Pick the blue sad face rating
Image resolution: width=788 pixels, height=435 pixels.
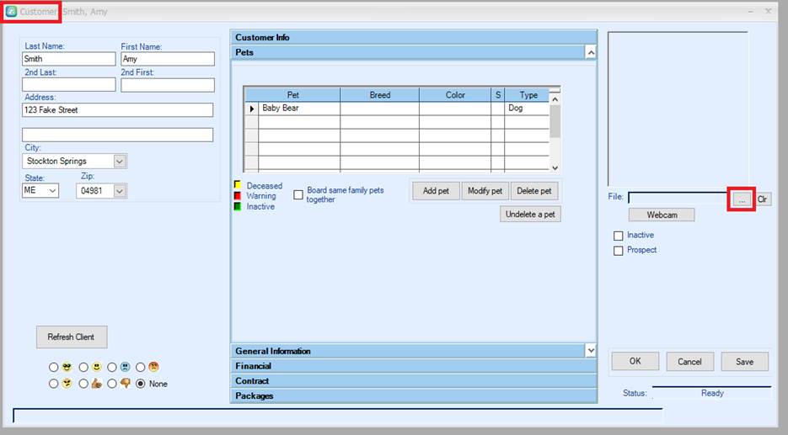click(x=112, y=367)
